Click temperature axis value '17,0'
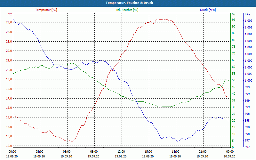256x160 pixels. [9, 99]
